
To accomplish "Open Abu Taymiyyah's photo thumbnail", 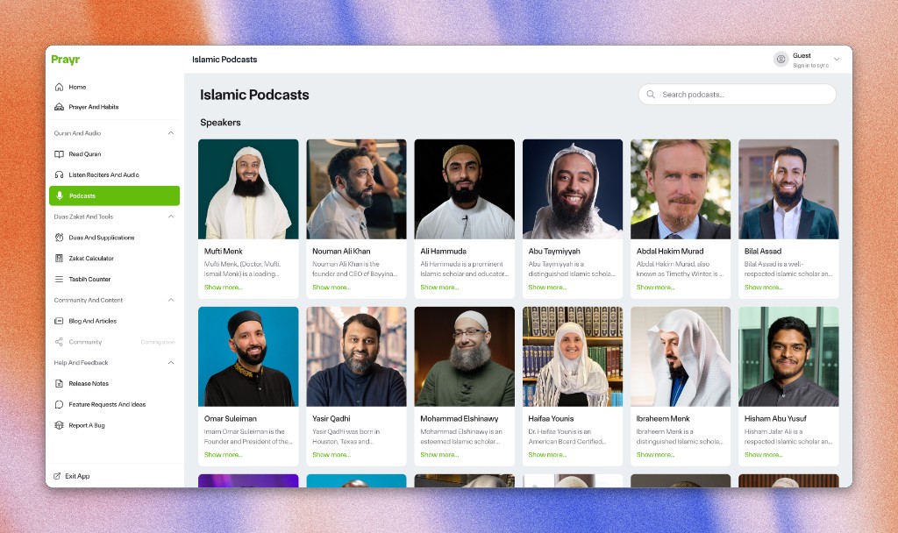I will pyautogui.click(x=573, y=189).
